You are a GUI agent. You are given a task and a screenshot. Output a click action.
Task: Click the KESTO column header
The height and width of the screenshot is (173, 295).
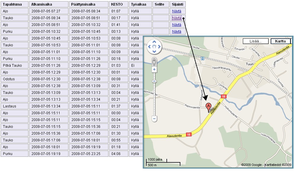118,4
